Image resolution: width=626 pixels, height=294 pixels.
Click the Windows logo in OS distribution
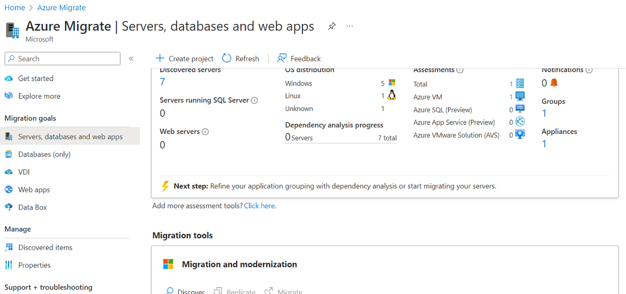point(391,82)
